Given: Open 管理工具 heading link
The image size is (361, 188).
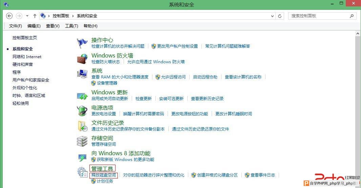Looking at the screenshot, I should pos(102,169).
